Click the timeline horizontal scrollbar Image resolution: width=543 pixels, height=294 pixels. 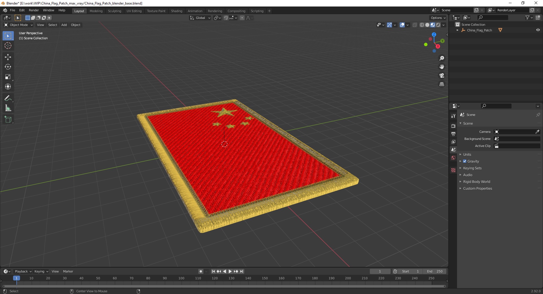click(x=224, y=286)
